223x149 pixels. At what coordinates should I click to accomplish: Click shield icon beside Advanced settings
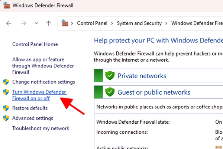click(x=6, y=118)
